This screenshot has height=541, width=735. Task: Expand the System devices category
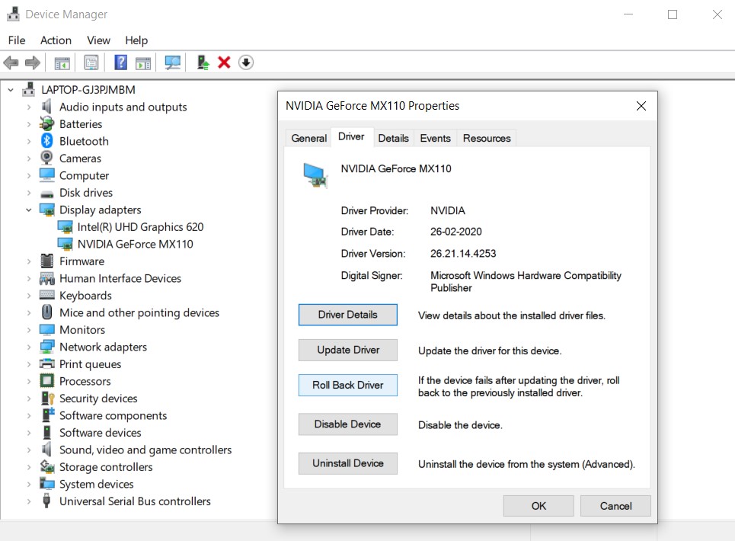click(x=29, y=485)
